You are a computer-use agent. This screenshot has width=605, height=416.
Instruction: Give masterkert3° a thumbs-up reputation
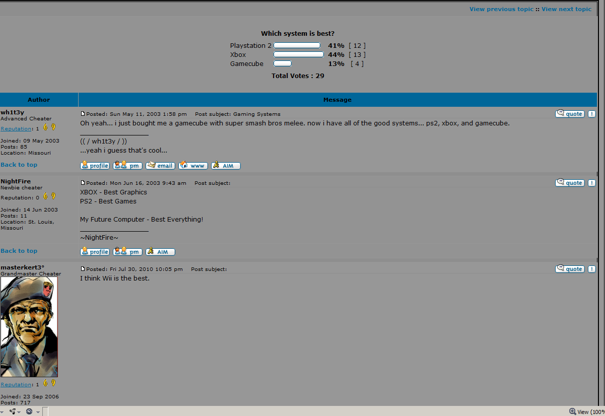tap(45, 383)
